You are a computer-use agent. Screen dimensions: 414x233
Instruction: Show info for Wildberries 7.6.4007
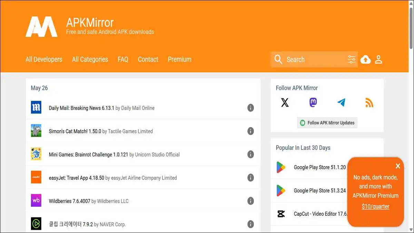coord(251,201)
